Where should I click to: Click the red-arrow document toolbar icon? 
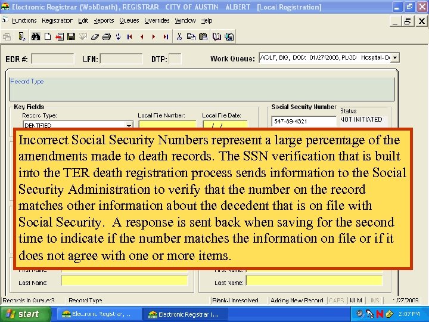60,36
